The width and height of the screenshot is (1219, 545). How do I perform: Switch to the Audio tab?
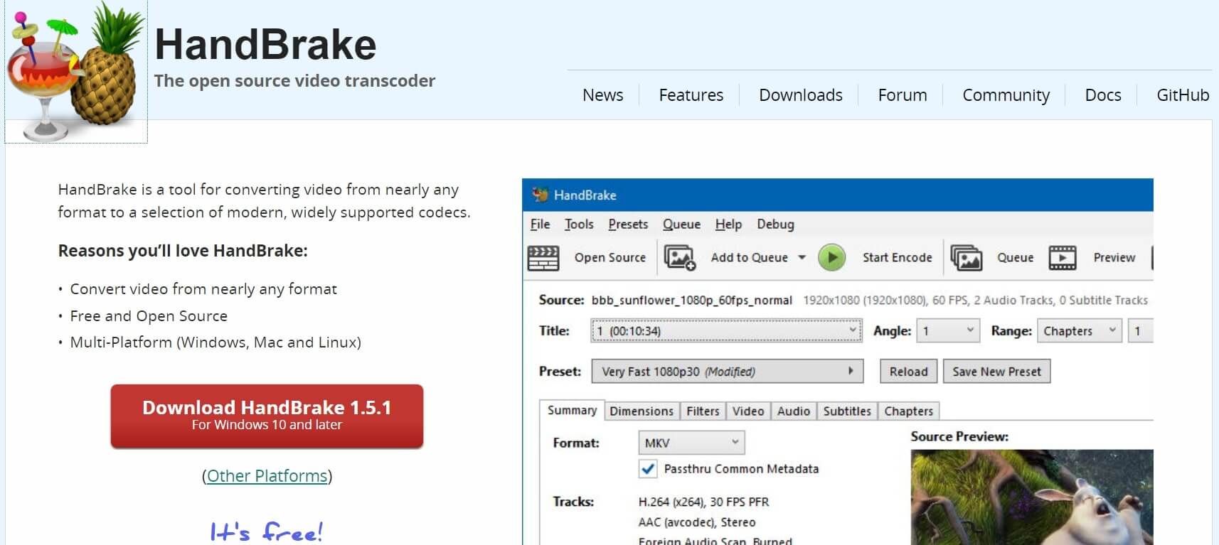tap(794, 411)
